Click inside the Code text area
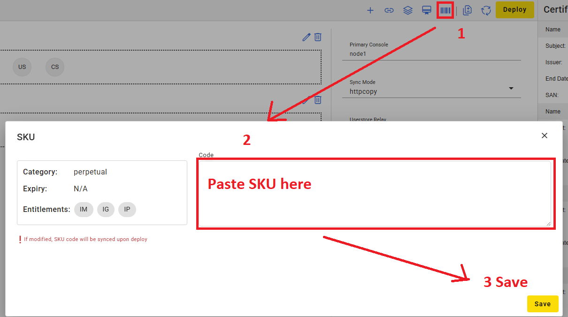 tap(374, 193)
